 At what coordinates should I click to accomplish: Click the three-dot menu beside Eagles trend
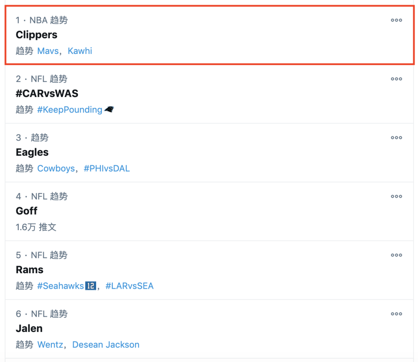tap(396, 138)
